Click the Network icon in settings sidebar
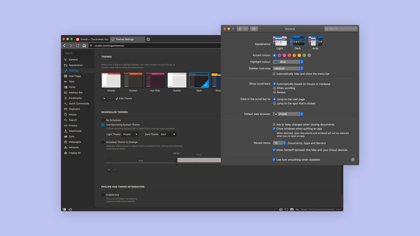420x236 pixels. pos(65,148)
